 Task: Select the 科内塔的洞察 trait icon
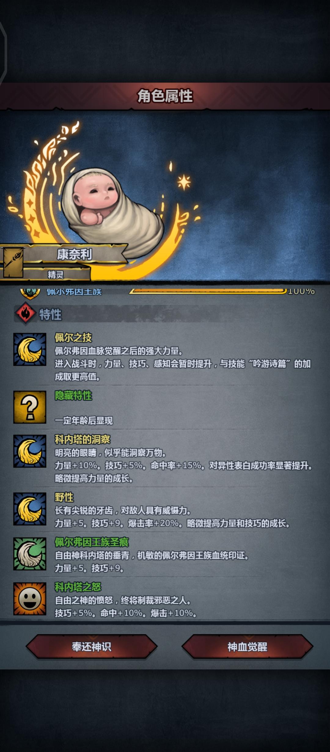[x=30, y=451]
